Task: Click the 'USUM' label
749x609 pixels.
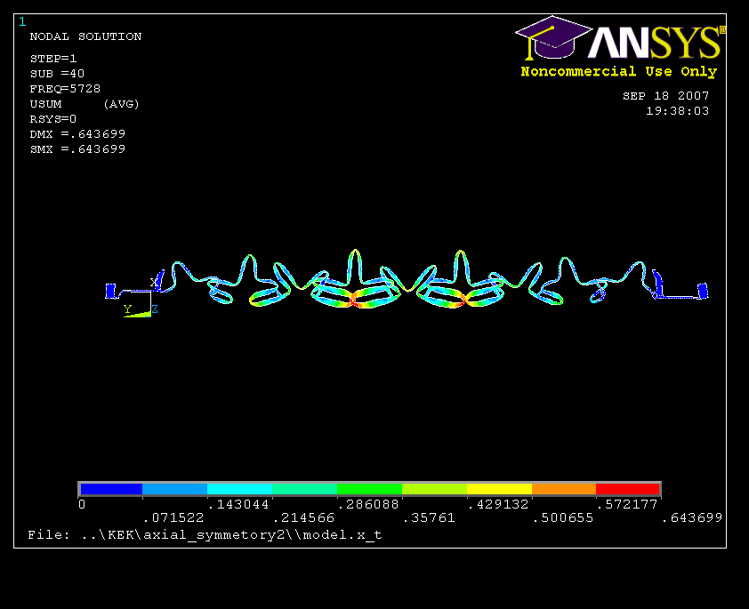Action: tap(45, 104)
